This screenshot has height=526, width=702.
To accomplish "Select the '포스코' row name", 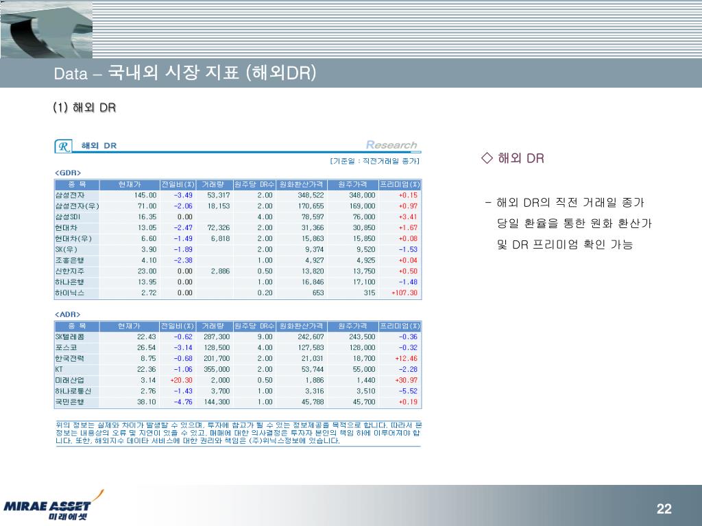I will 66,347.
